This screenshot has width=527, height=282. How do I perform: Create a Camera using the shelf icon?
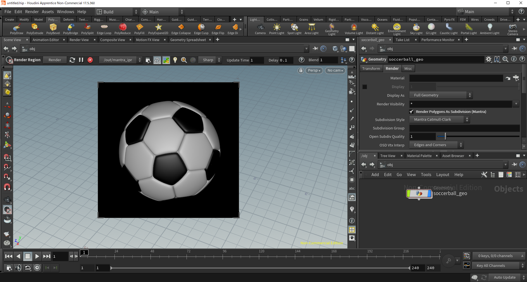coord(260,29)
